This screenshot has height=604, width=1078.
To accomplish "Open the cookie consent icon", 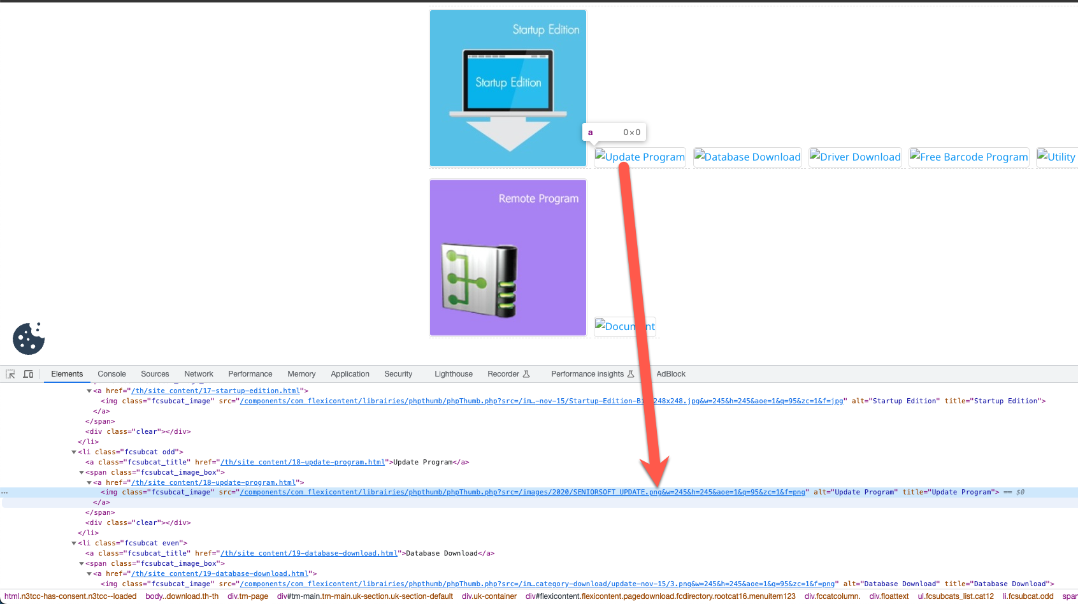I will (28, 338).
